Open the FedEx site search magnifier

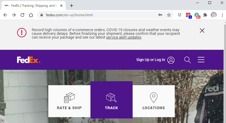(188, 60)
